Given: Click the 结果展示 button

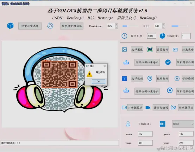Looking at the screenshot, I should coord(188,50).
